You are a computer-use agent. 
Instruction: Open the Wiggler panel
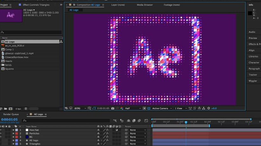click(253, 81)
